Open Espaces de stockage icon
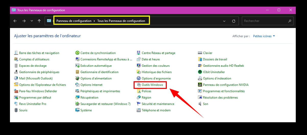This screenshot has height=135, width=307. coord(16,66)
